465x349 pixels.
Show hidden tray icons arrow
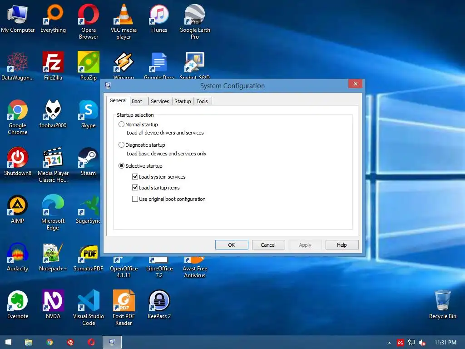click(x=389, y=343)
